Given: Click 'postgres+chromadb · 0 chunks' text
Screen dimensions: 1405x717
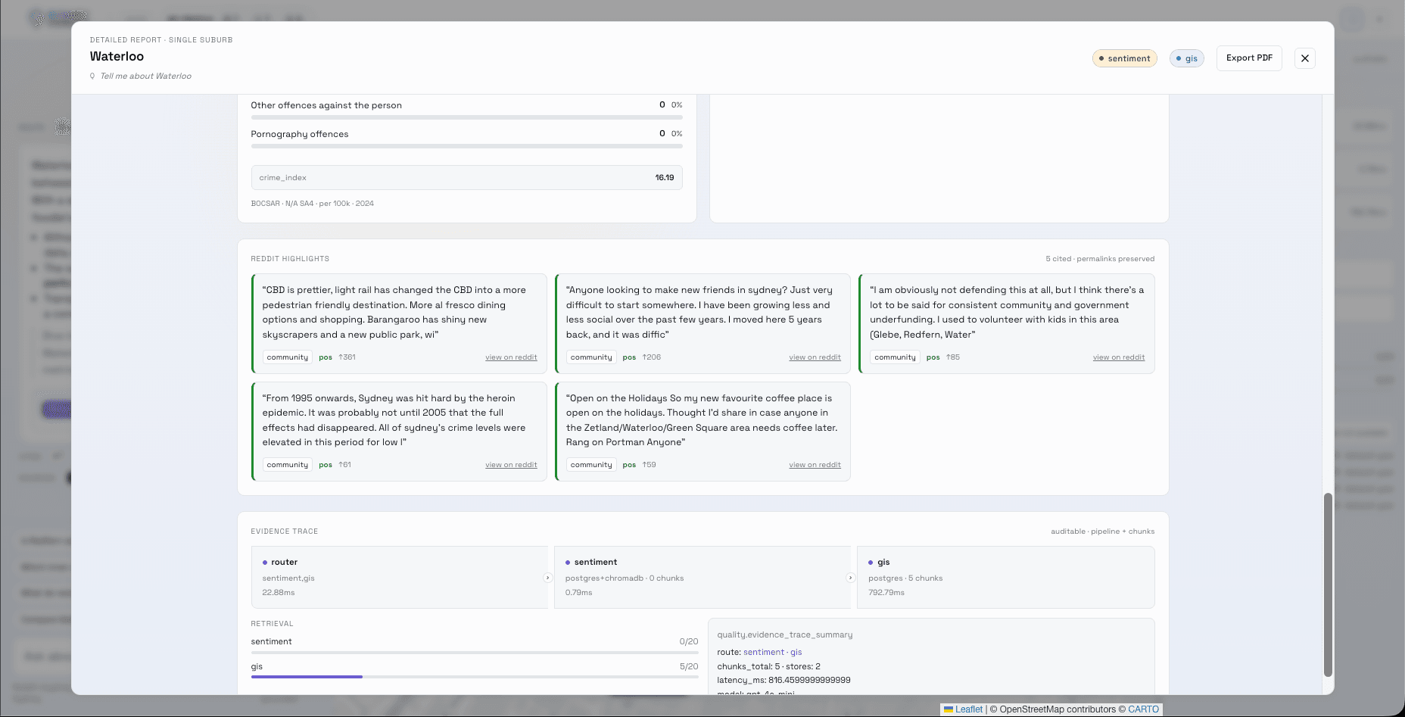Looking at the screenshot, I should (625, 578).
